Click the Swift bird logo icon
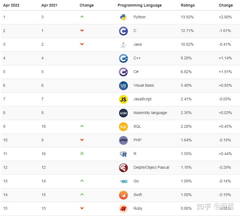 point(123,195)
